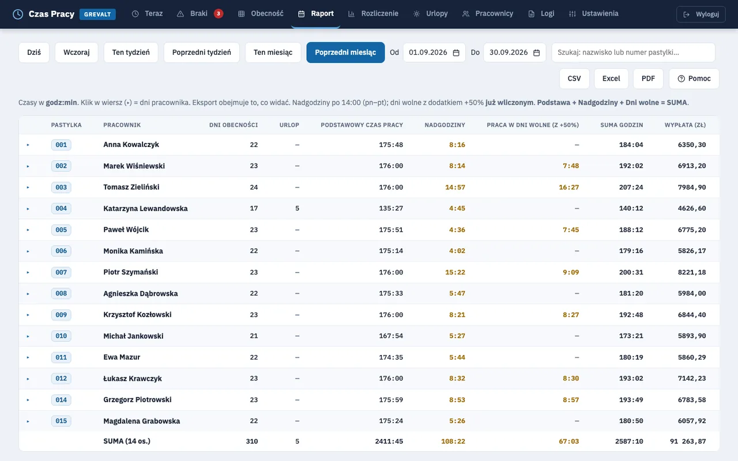
Task: Click badge number 006
Action: click(61, 251)
